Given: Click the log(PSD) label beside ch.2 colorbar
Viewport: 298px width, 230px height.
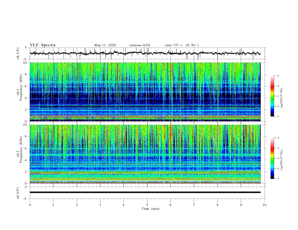Looking at the screenshot, I should point(282,160).
